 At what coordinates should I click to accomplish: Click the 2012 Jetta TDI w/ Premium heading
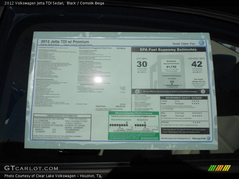point(65,42)
